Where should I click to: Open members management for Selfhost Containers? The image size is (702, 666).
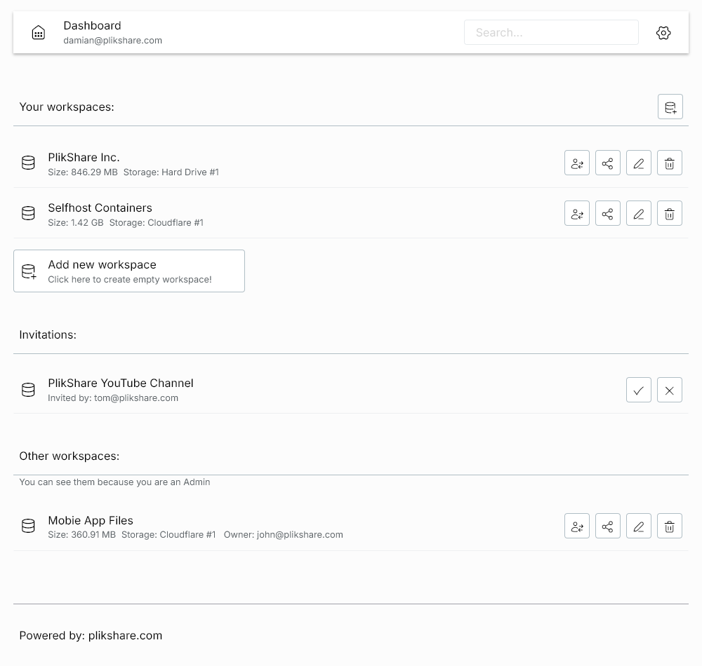[x=577, y=213]
